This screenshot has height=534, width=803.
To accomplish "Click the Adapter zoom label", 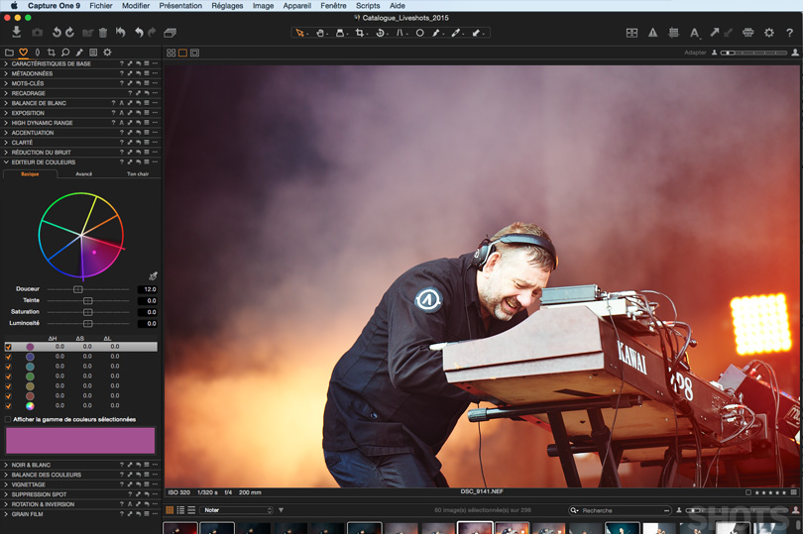I will point(695,53).
